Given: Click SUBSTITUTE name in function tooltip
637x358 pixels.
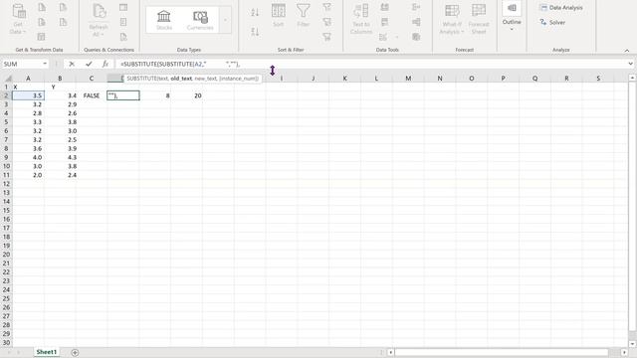Looking at the screenshot, I should click(140, 79).
